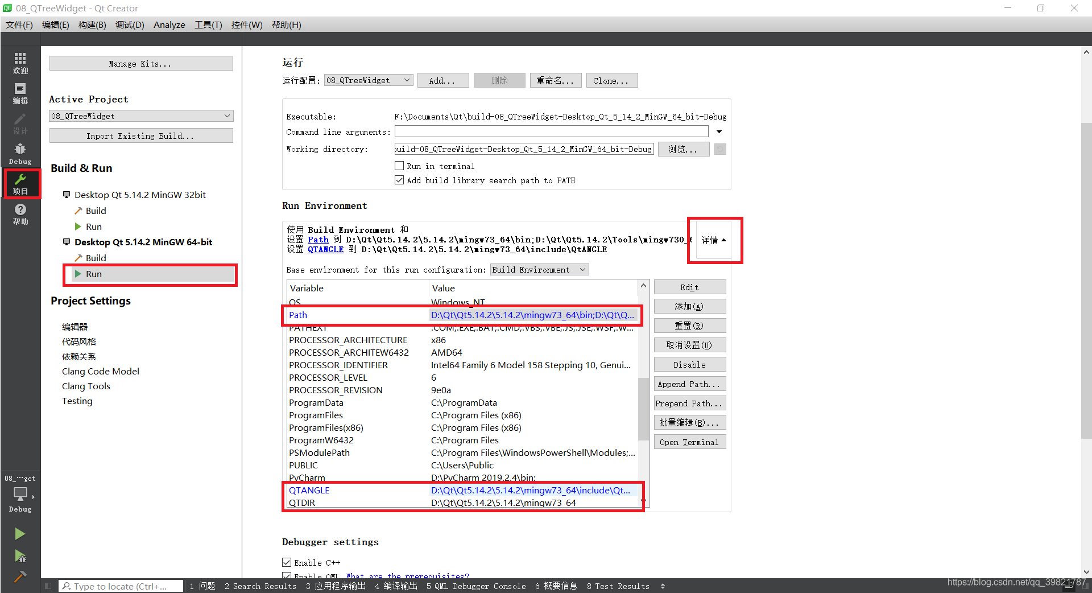Image resolution: width=1092 pixels, height=593 pixels.
Task: Click the Add... run configuration button
Action: point(443,80)
